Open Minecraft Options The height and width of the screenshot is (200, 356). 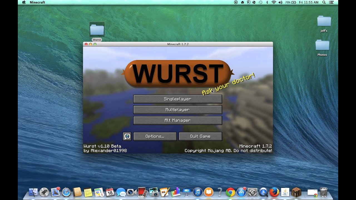click(155, 136)
